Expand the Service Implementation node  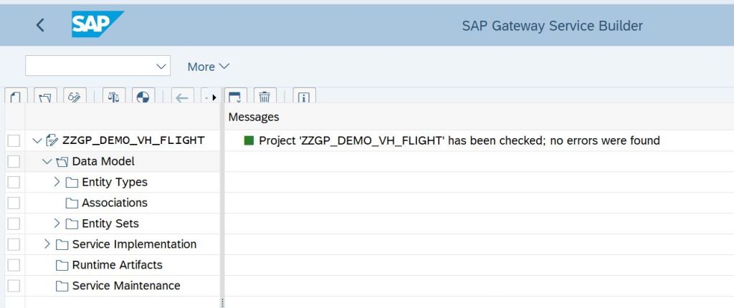coord(47,244)
